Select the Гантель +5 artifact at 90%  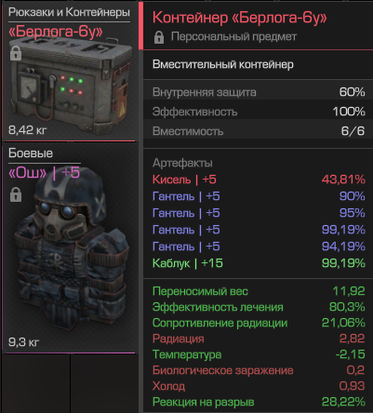pos(259,196)
